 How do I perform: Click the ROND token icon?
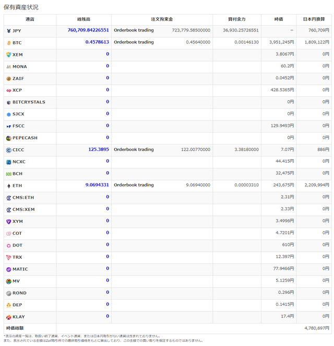pyautogui.click(x=8, y=293)
